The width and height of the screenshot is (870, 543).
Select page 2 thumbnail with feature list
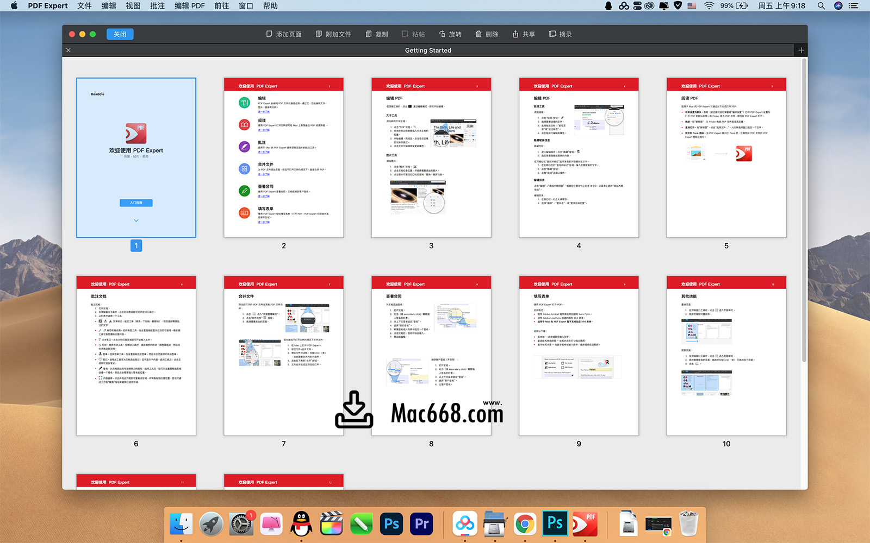point(284,157)
